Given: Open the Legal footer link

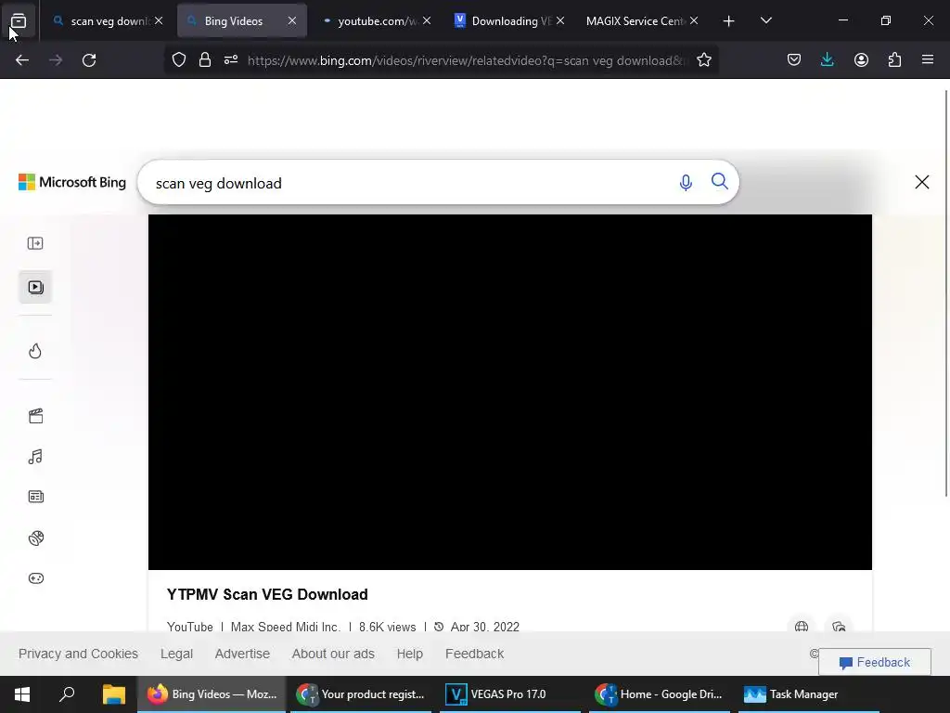Looking at the screenshot, I should pyautogui.click(x=176, y=654).
